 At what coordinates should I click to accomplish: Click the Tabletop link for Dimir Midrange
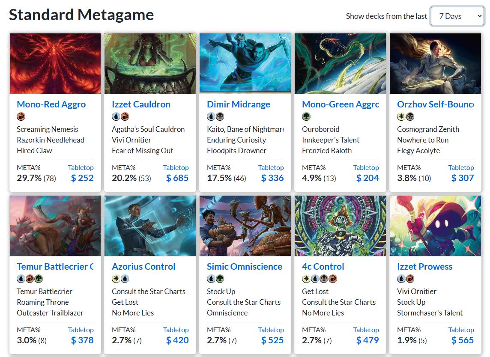point(271,168)
